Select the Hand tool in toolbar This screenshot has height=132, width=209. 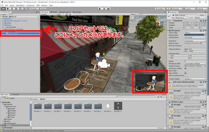[3, 9]
